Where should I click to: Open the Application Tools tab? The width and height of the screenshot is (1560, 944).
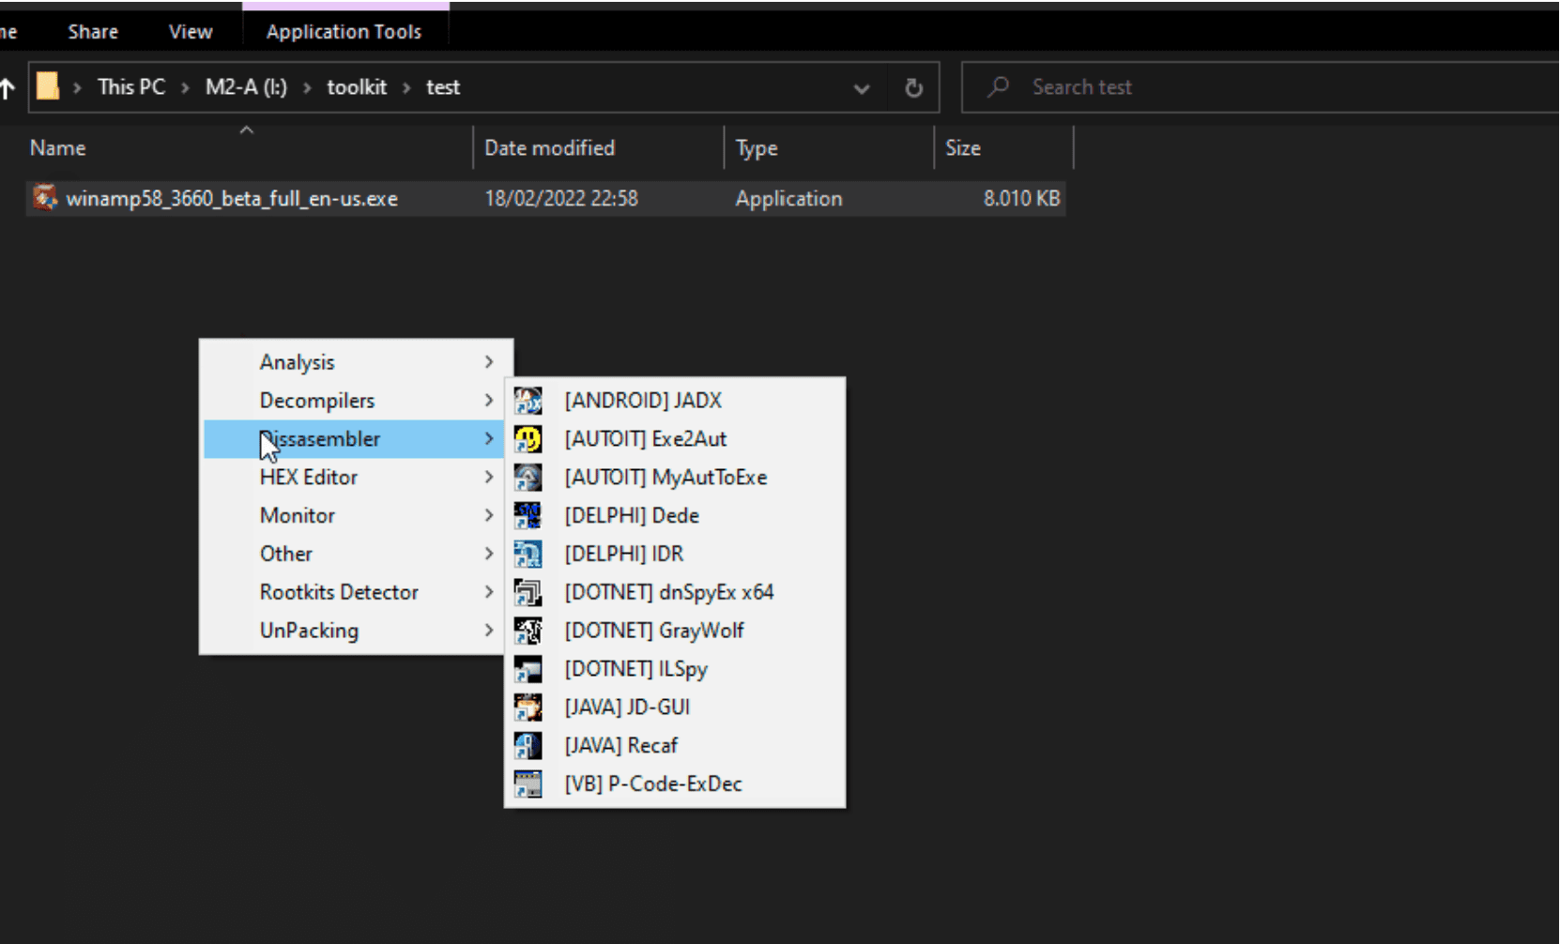[344, 32]
